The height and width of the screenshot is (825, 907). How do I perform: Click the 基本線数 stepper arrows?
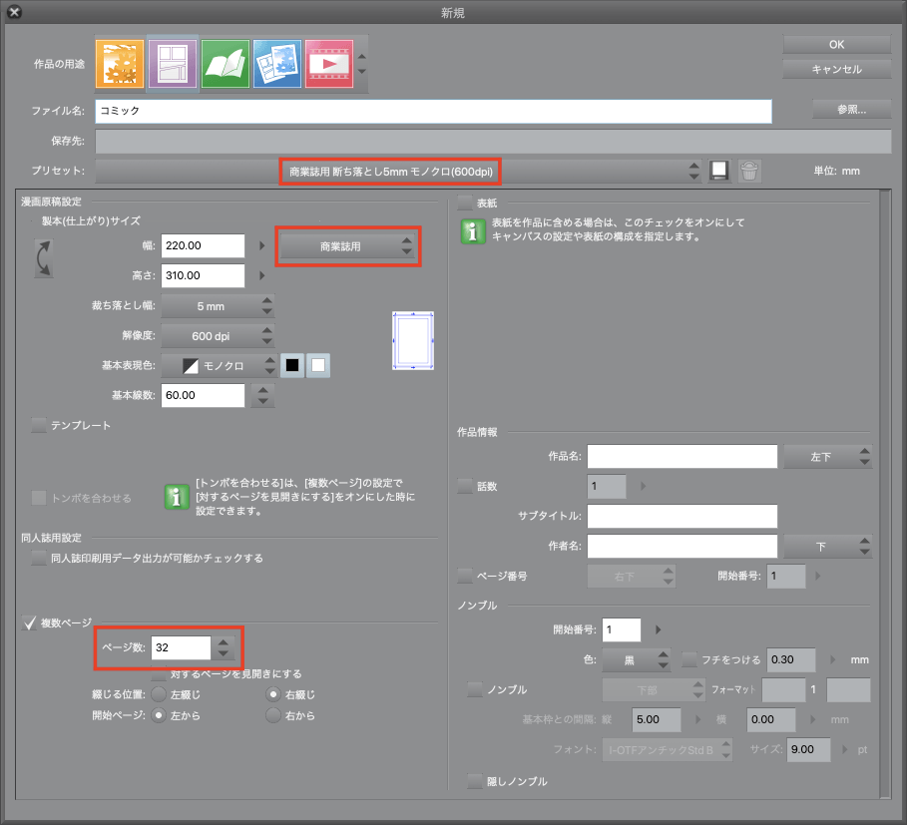tap(263, 395)
